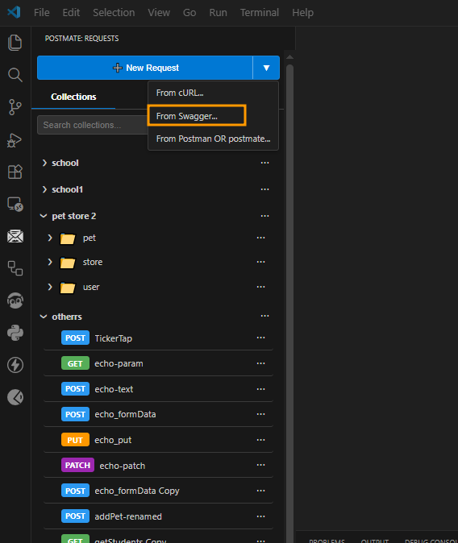Click the scrollbar up arrow
The height and width of the screenshot is (543, 458).
(x=289, y=57)
